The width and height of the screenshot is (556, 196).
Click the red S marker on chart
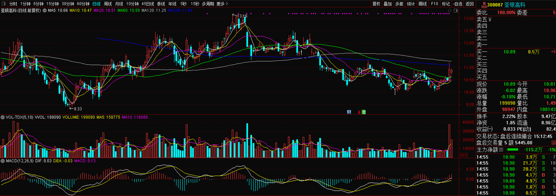[x=358, y=112]
